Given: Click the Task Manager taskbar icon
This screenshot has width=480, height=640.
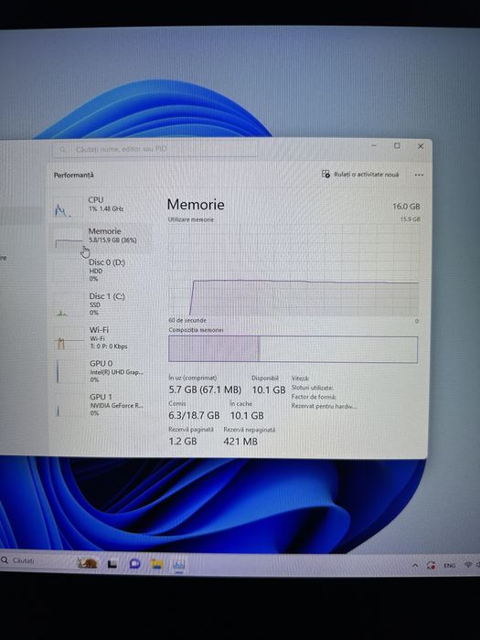Looking at the screenshot, I should tap(179, 565).
